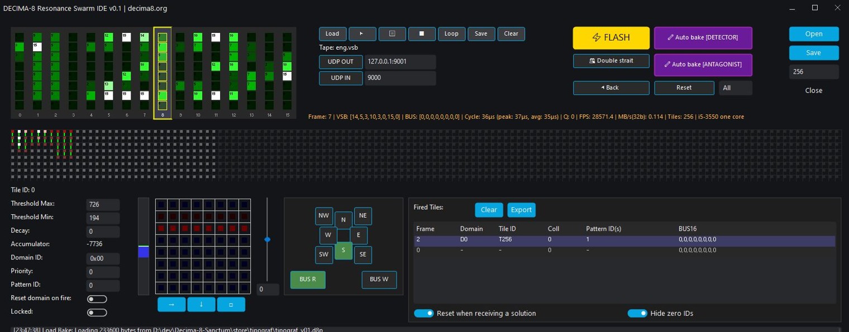Viewport: 849px width, 332px height.
Task: Select the highlighted column 8 in the VSB grid
Action: coord(163,73)
